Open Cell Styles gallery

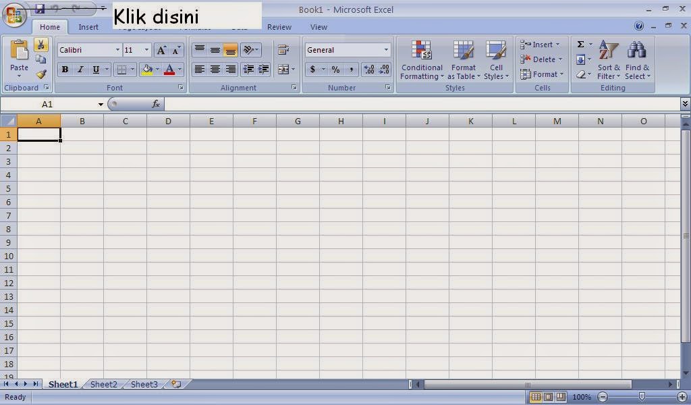pyautogui.click(x=496, y=60)
